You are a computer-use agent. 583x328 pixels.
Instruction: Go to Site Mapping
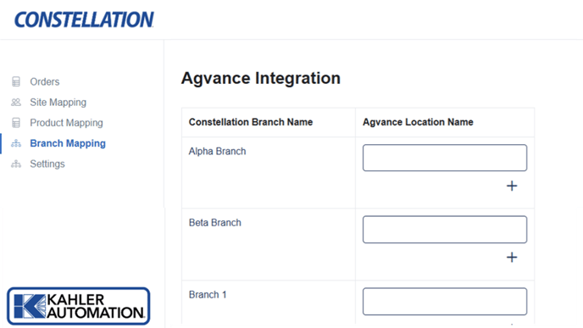coord(58,103)
